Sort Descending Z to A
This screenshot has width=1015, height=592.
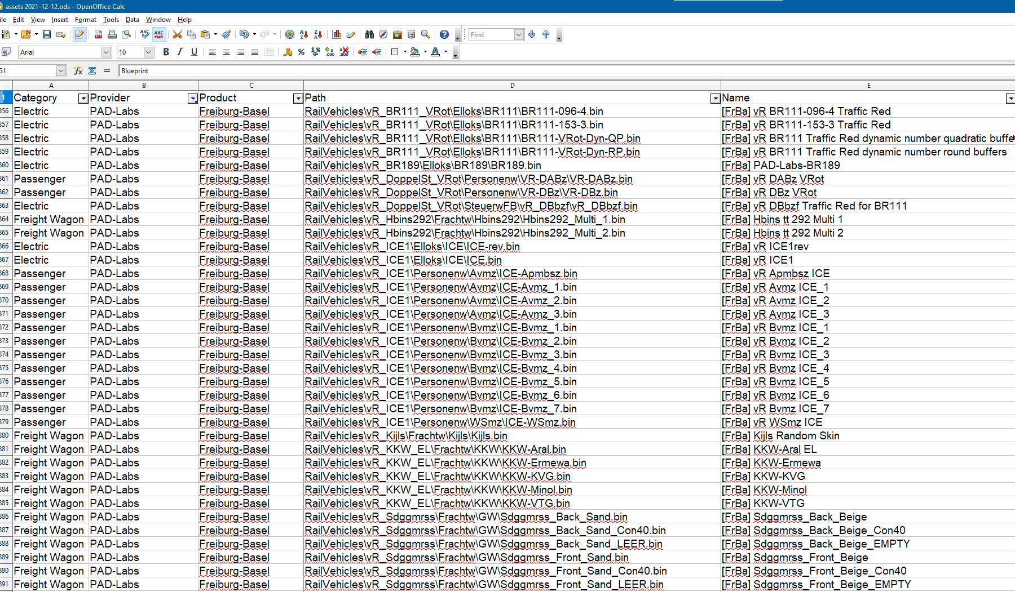(318, 35)
